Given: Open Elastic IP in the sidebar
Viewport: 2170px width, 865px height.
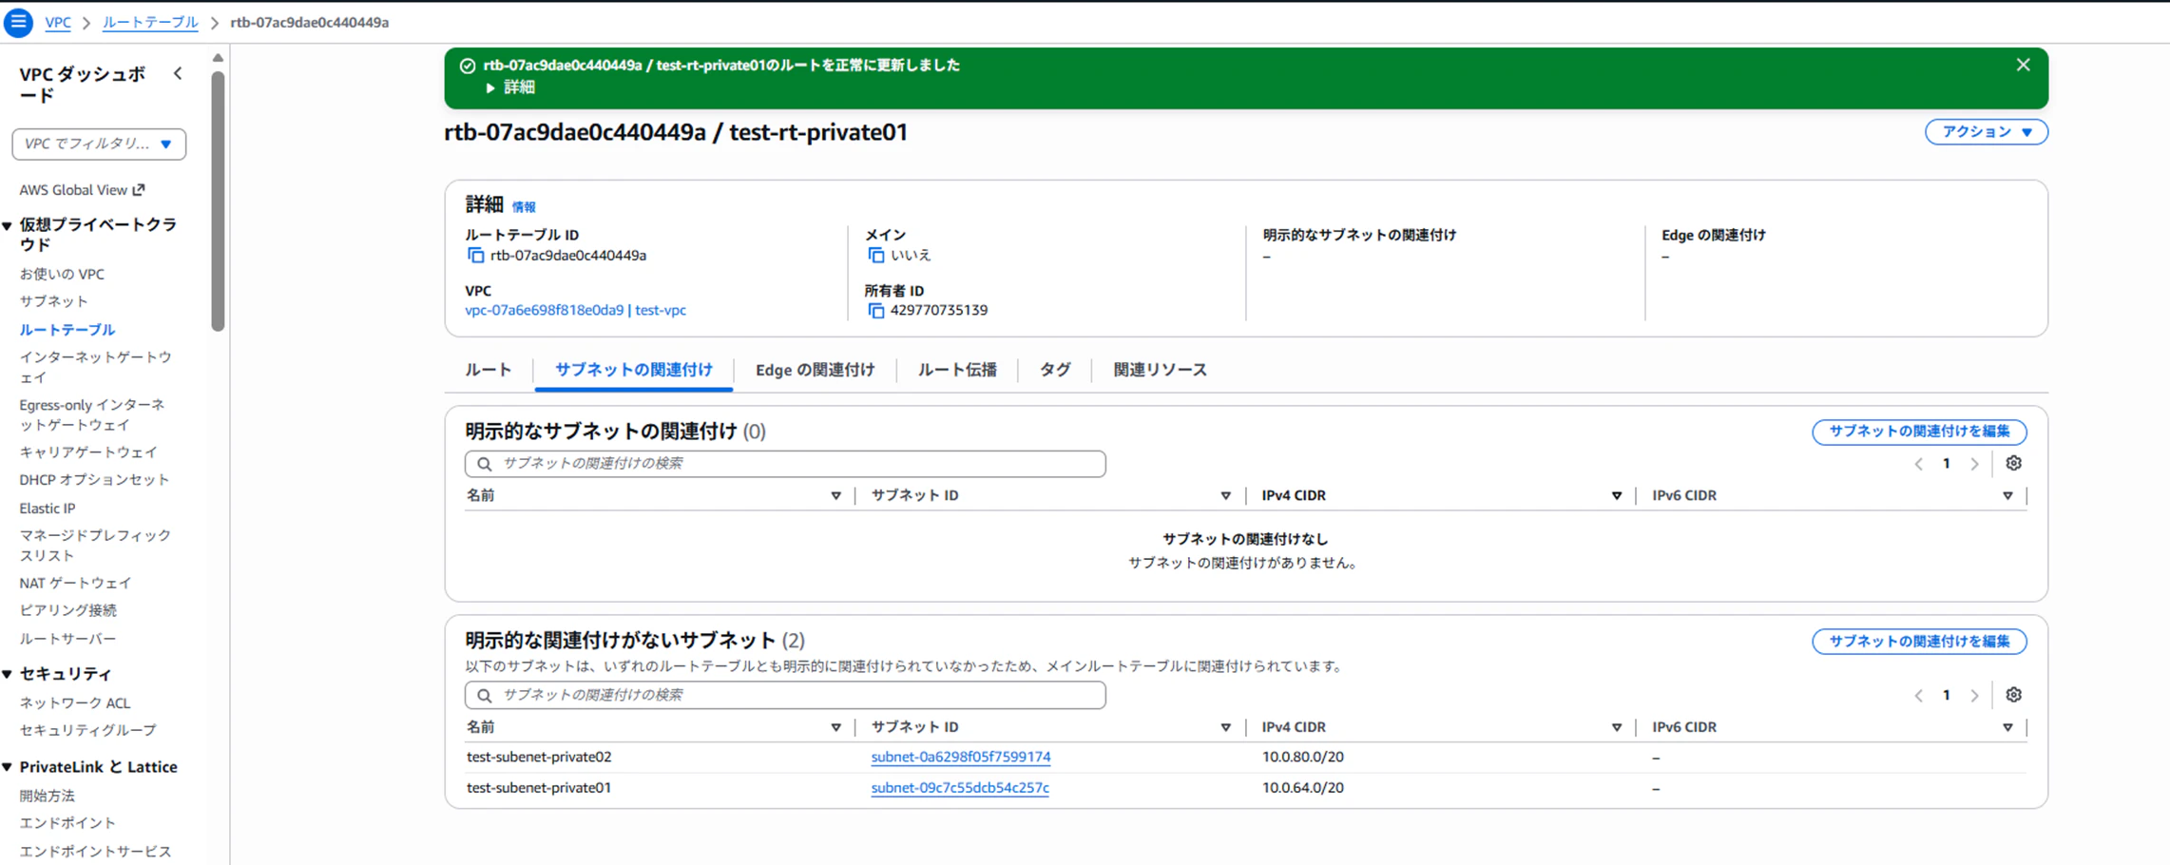Looking at the screenshot, I should 48,509.
